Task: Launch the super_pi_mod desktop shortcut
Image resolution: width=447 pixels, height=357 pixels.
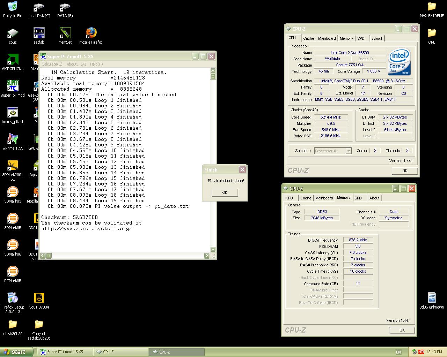Action: point(13,89)
